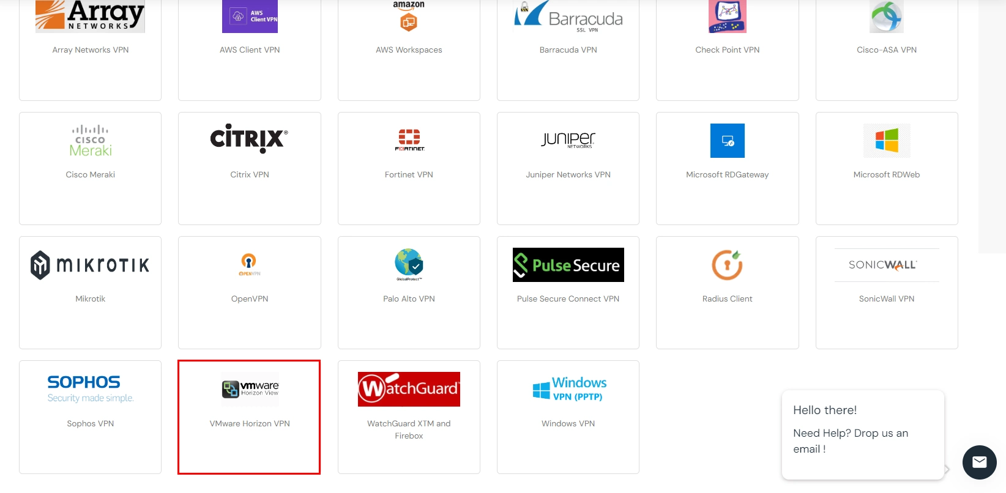Click the Pulse Secure logo
This screenshot has height=493, width=1006.
(x=568, y=265)
